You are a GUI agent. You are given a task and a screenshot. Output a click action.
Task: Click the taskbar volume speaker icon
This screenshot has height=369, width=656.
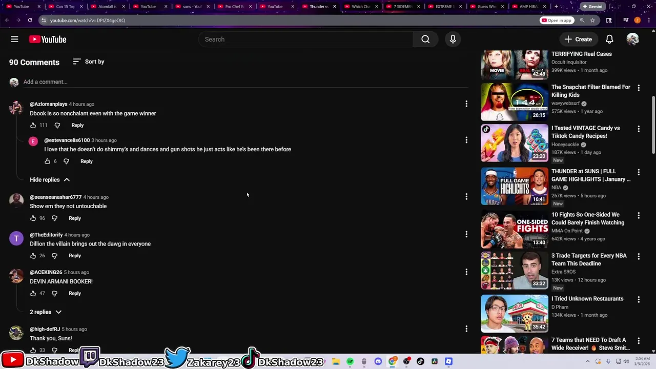(x=626, y=361)
